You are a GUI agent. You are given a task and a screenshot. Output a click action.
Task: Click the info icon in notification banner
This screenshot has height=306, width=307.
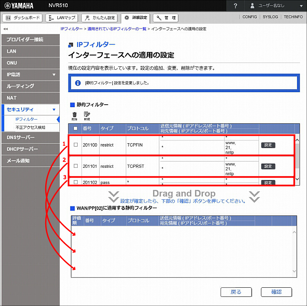(x=78, y=83)
